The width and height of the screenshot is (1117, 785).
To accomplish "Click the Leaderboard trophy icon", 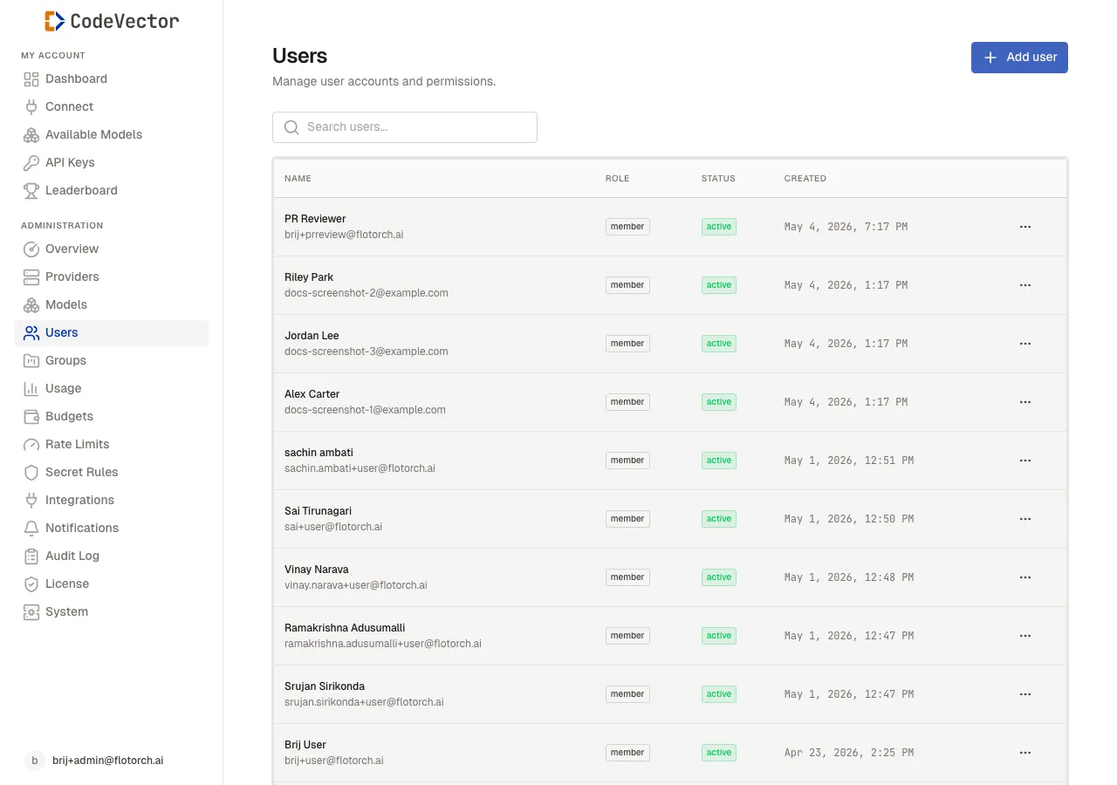I will click(31, 191).
